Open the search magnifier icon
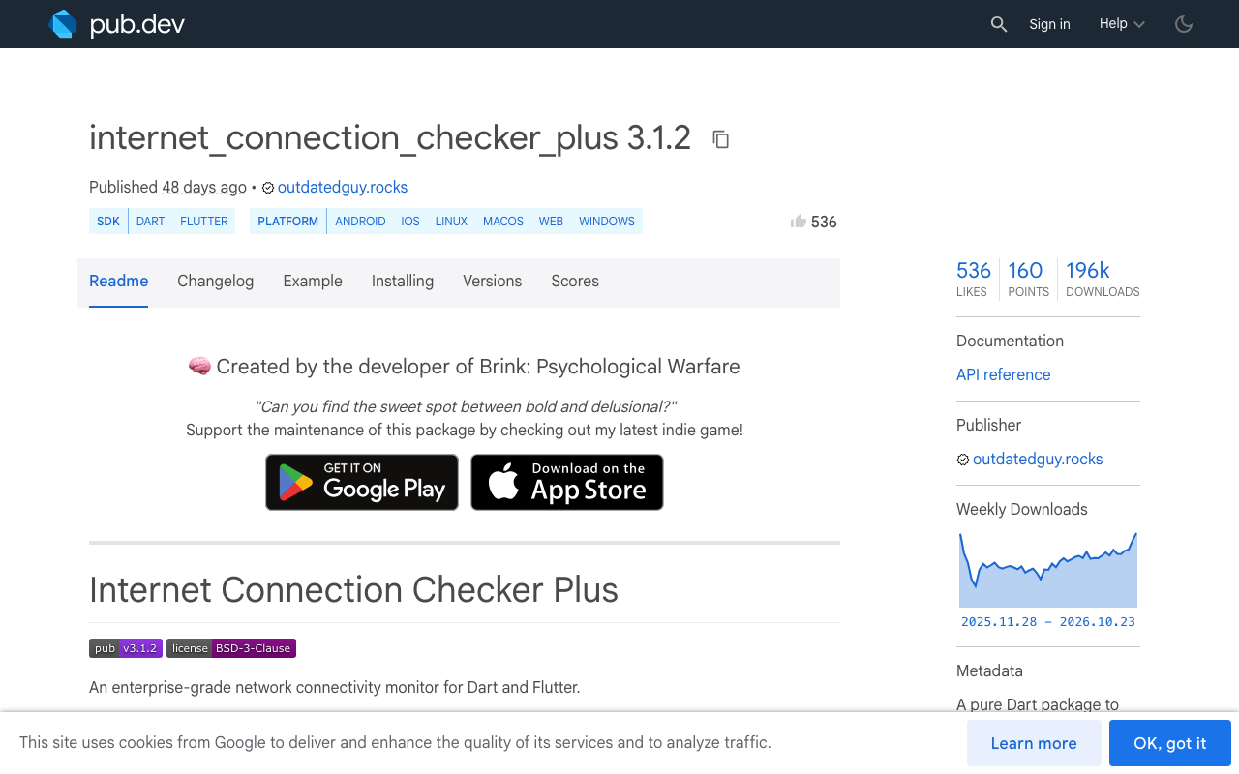 999,24
